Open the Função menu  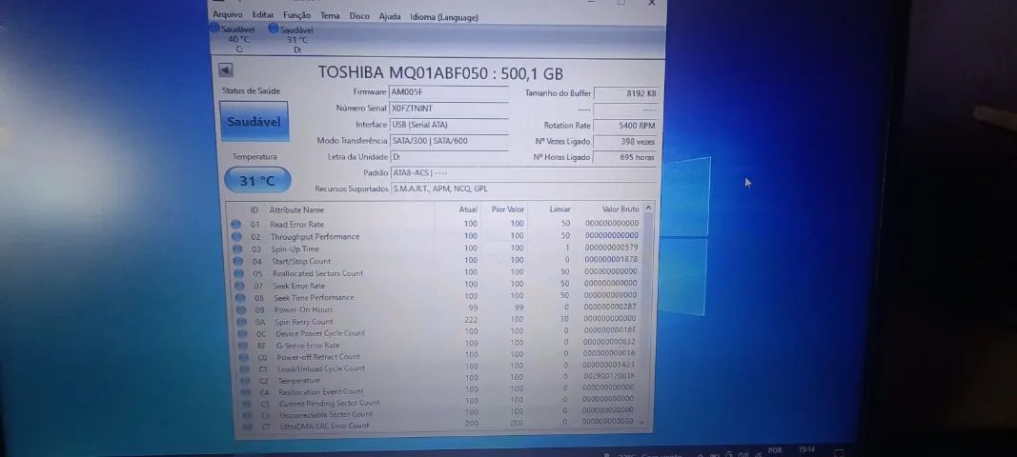click(296, 15)
